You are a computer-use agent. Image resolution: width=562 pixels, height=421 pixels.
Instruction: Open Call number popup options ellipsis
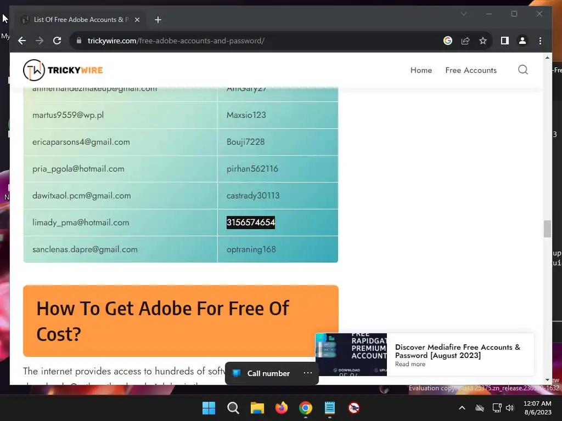pos(307,373)
